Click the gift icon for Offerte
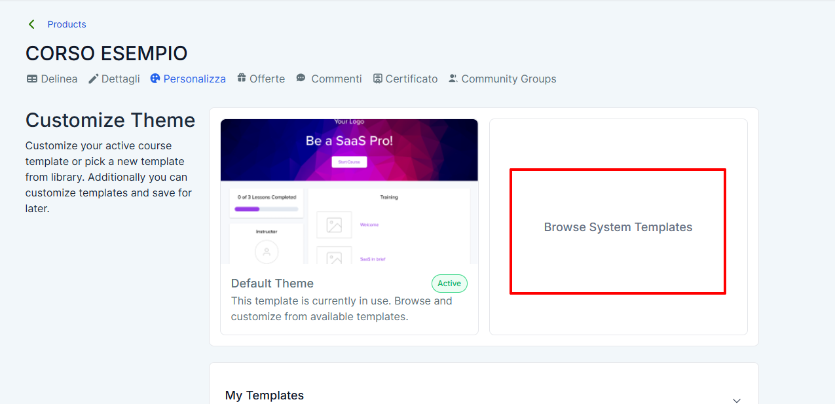This screenshot has width=835, height=404. pyautogui.click(x=242, y=79)
